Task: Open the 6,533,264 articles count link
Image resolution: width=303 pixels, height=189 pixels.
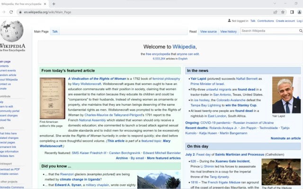Action: point(159,59)
